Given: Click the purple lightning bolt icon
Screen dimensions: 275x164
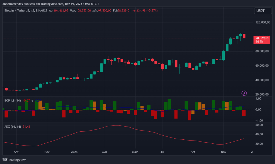Looking at the screenshot, I should [x=244, y=93].
